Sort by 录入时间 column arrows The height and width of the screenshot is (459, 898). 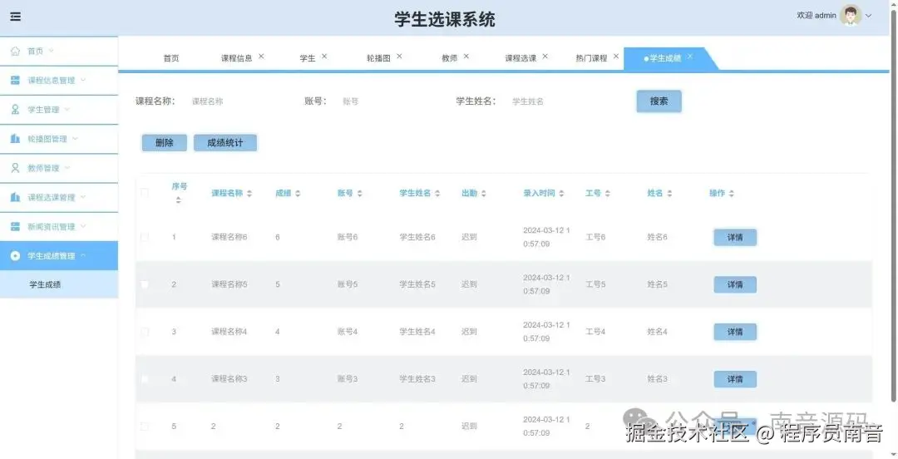pos(561,194)
